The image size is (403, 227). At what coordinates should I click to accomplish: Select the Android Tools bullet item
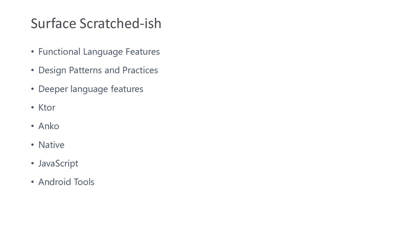(x=66, y=182)
